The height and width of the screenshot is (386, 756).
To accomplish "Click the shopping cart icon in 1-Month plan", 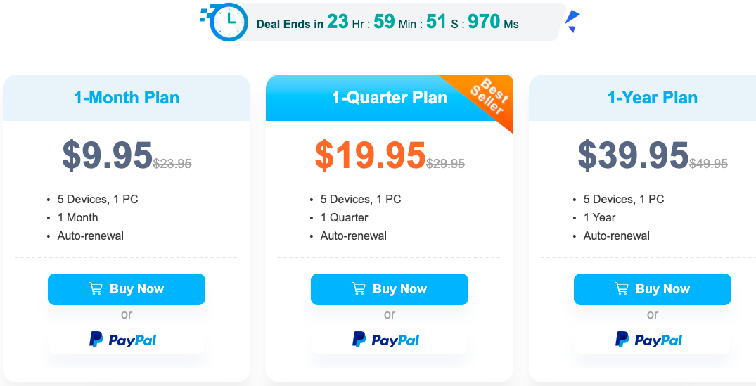I will (x=96, y=289).
